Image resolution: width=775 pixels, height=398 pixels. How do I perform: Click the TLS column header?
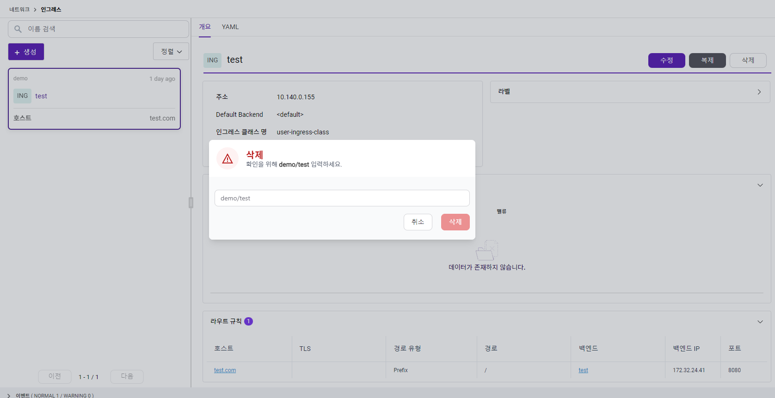point(305,349)
